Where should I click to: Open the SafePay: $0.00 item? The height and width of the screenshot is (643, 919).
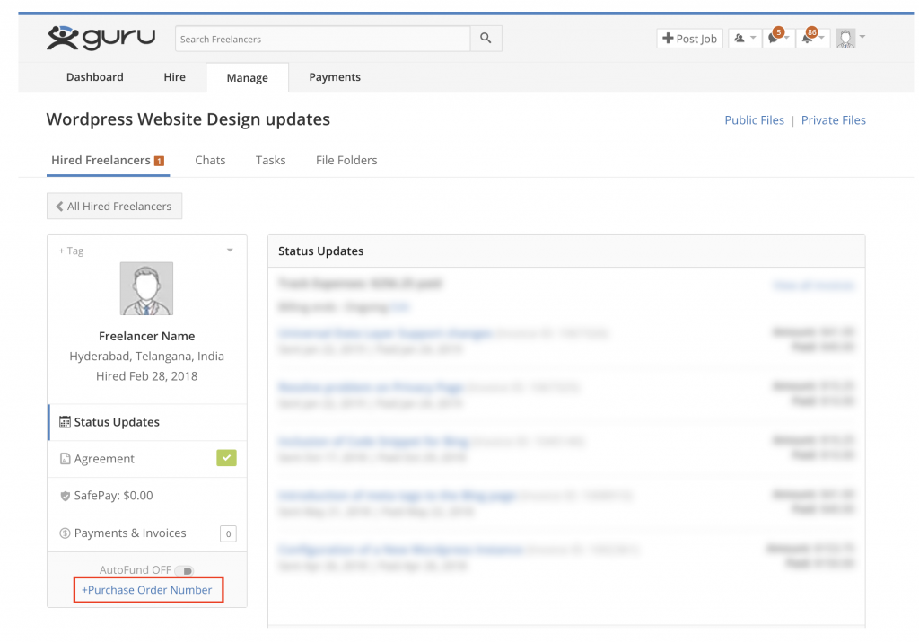pos(147,496)
